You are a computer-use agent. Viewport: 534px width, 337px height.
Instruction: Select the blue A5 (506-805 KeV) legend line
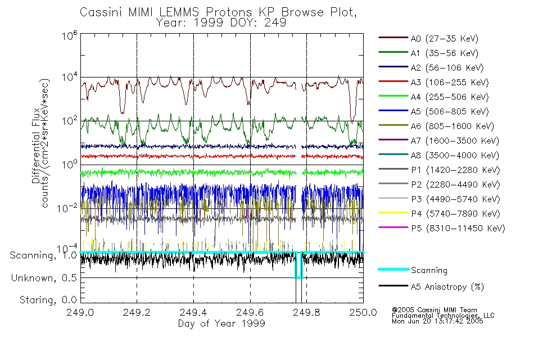[x=393, y=111]
